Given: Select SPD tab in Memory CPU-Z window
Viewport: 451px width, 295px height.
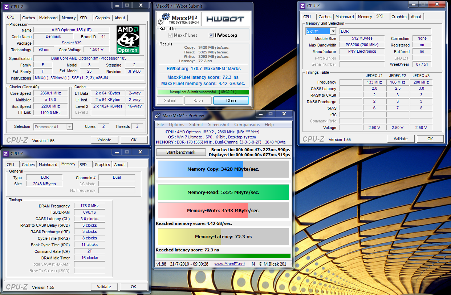Looking at the screenshot, I should coord(83,165).
